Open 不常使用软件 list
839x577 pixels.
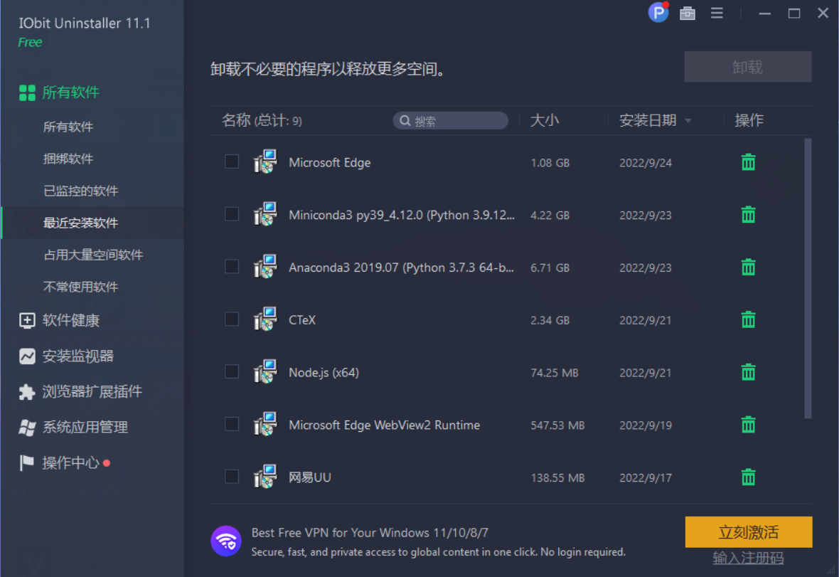[81, 287]
